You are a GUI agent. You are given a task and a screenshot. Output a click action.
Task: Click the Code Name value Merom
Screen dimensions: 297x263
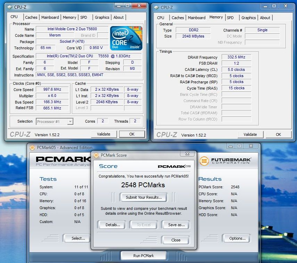click(55, 35)
